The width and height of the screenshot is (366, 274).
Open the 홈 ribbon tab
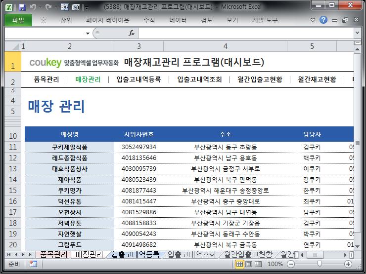44,20
